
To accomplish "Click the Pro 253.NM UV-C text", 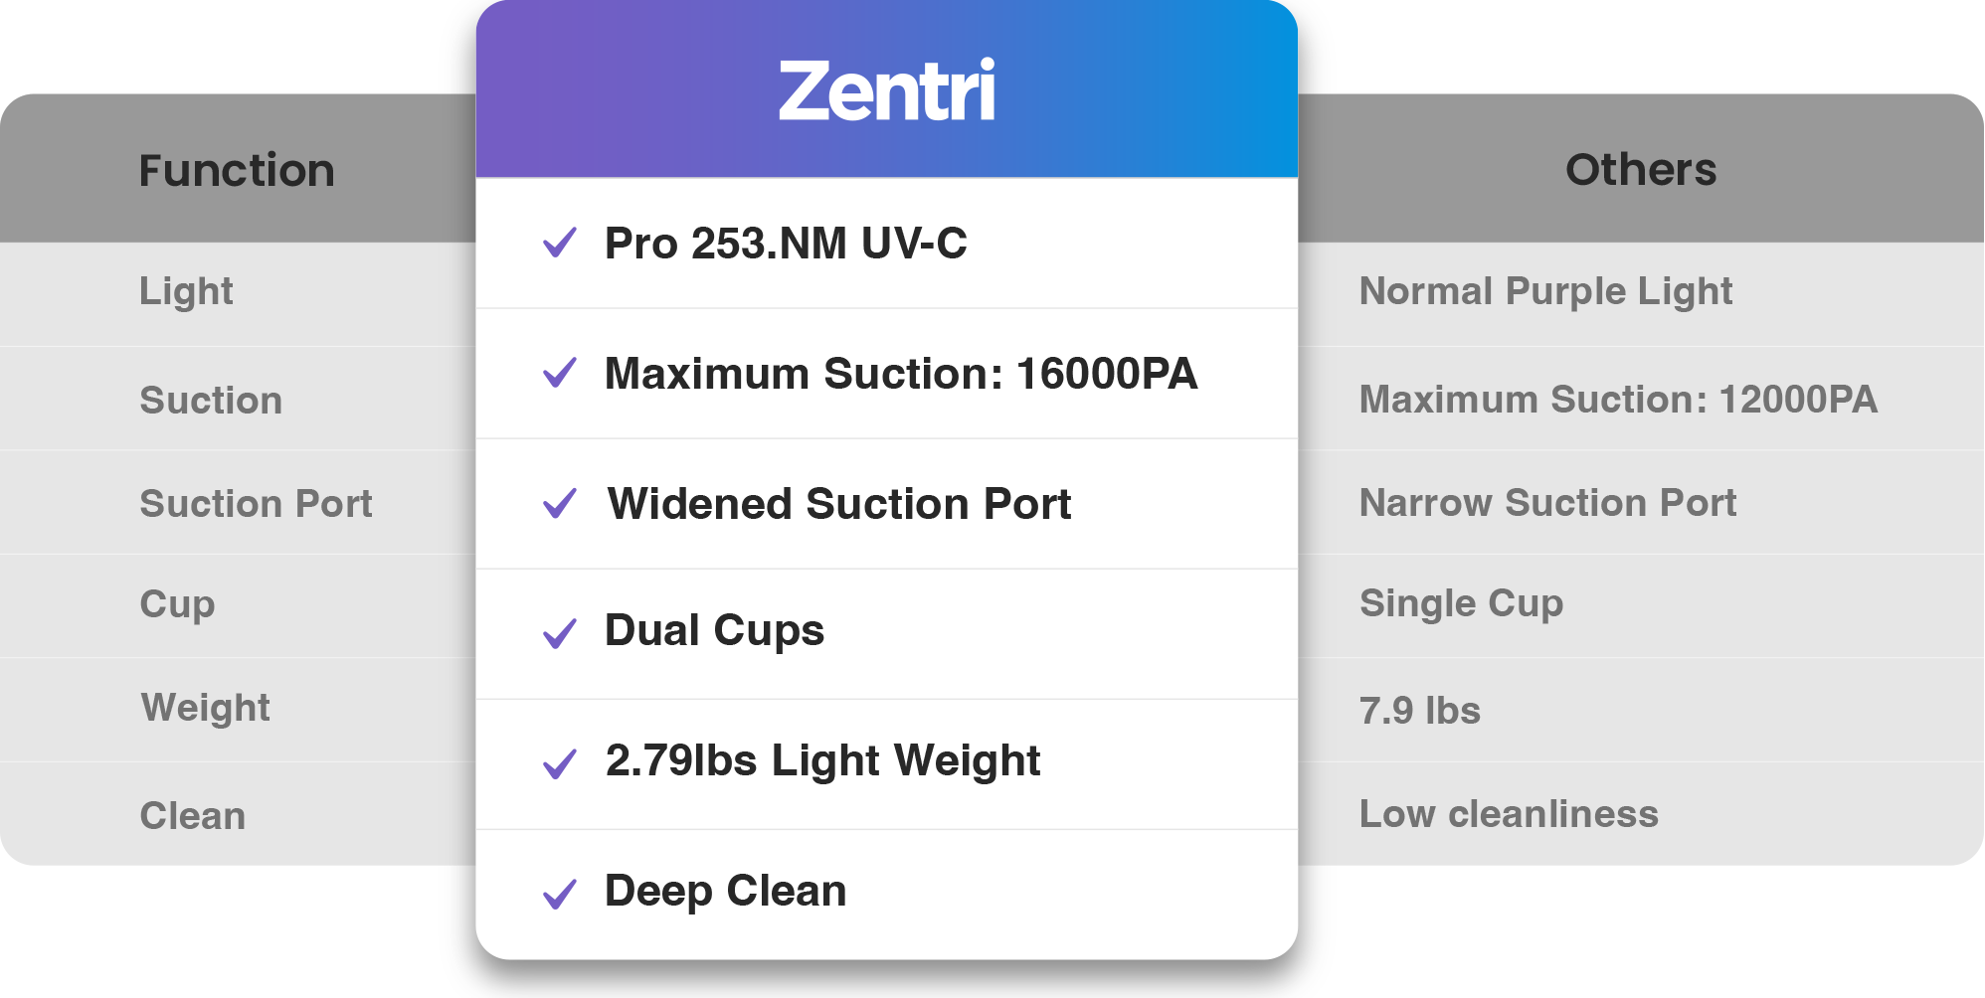I will 786,244.
